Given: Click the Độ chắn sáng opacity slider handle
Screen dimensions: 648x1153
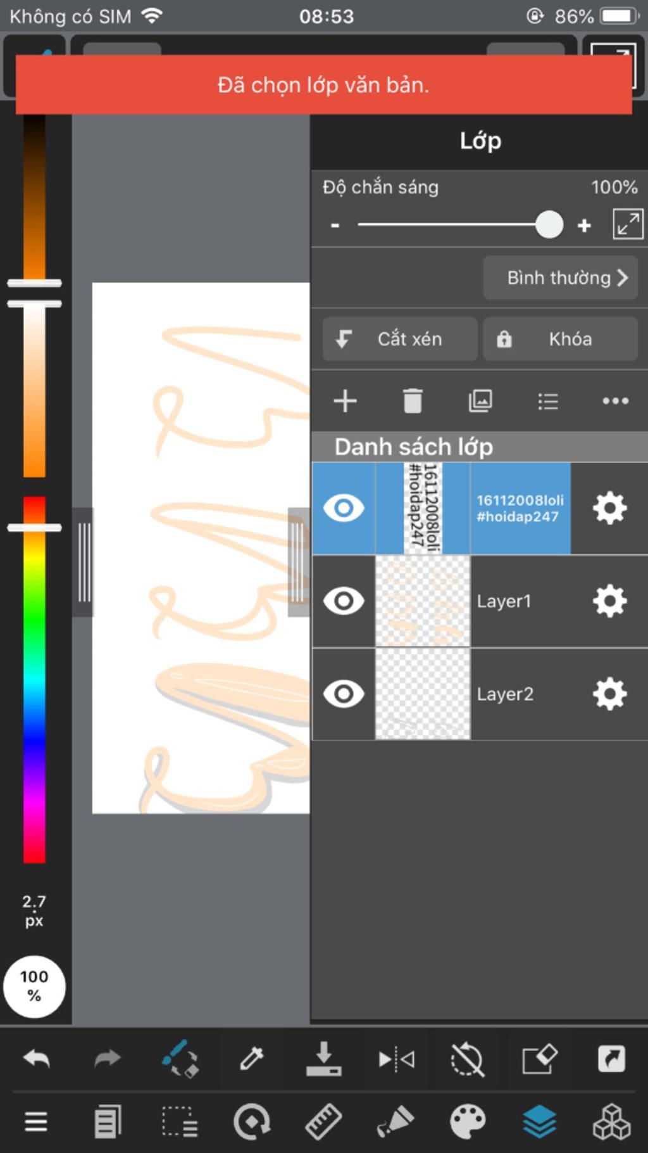Looking at the screenshot, I should pyautogui.click(x=549, y=224).
